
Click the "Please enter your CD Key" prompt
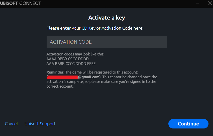[x=95, y=28]
